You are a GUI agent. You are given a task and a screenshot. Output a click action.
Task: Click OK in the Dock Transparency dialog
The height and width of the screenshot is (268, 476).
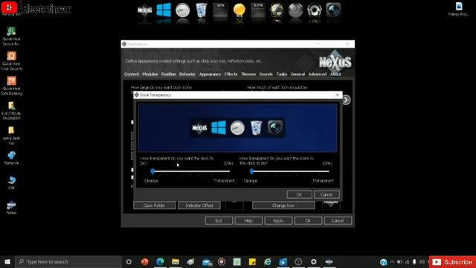299,194
